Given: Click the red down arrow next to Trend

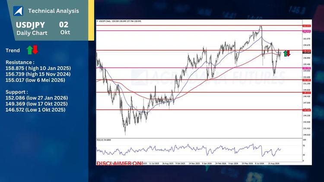Looking at the screenshot, I should click(35, 50).
